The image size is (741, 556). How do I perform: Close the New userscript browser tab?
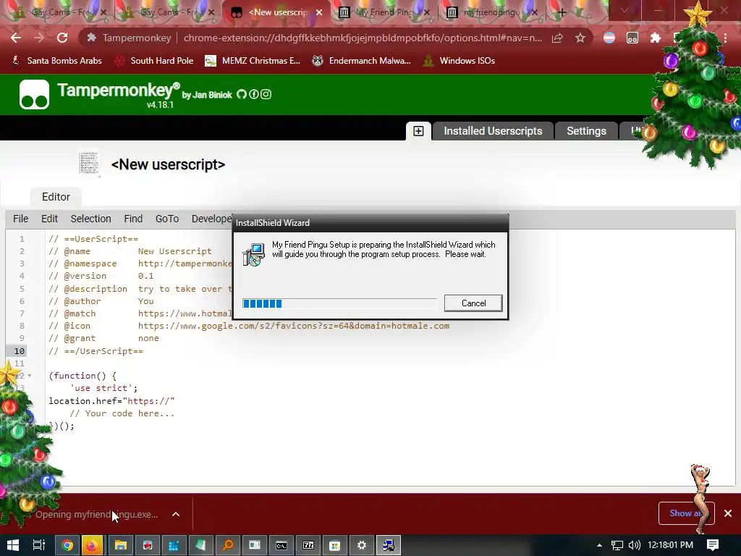tap(319, 12)
